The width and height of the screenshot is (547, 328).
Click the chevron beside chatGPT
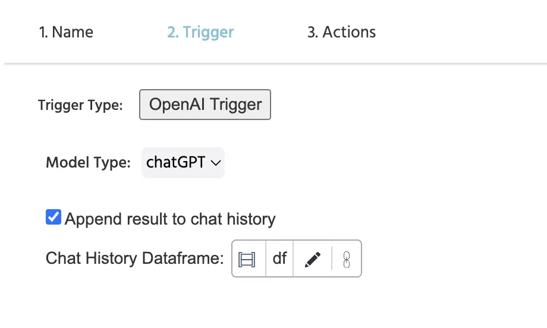pos(216,163)
